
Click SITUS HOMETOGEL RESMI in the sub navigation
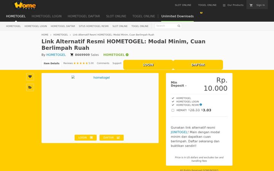pyautogui.click(x=94, y=26)
